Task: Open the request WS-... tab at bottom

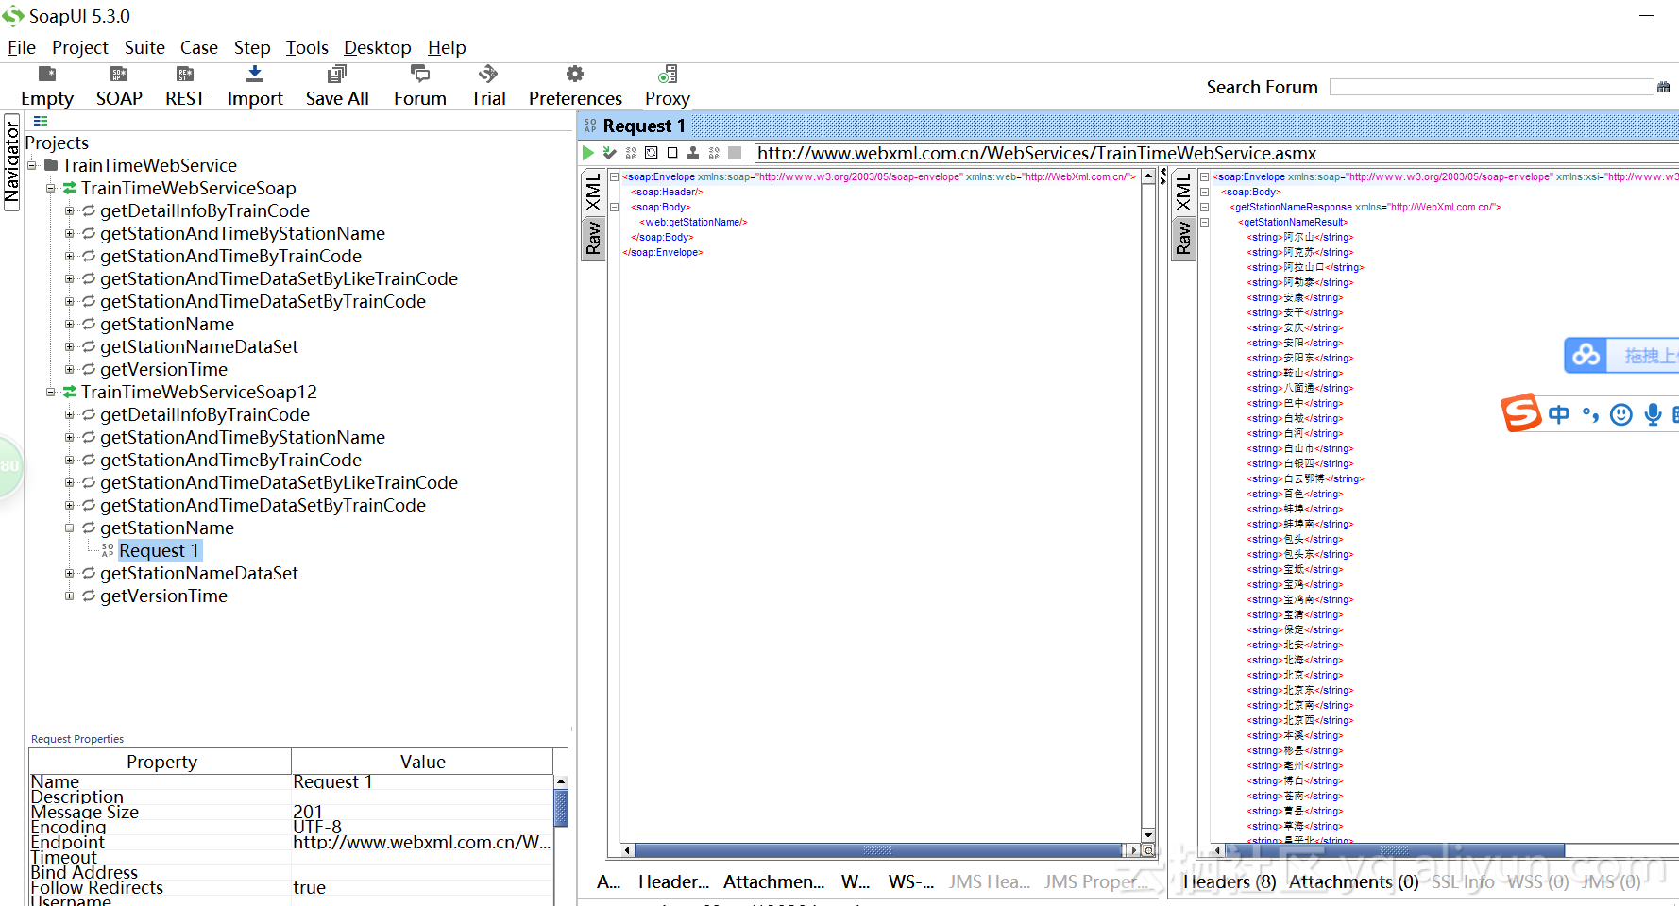Action: [910, 881]
